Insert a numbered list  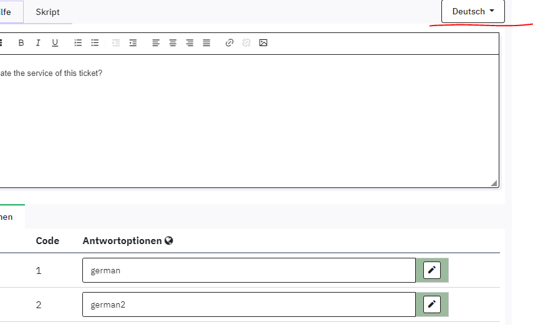78,43
